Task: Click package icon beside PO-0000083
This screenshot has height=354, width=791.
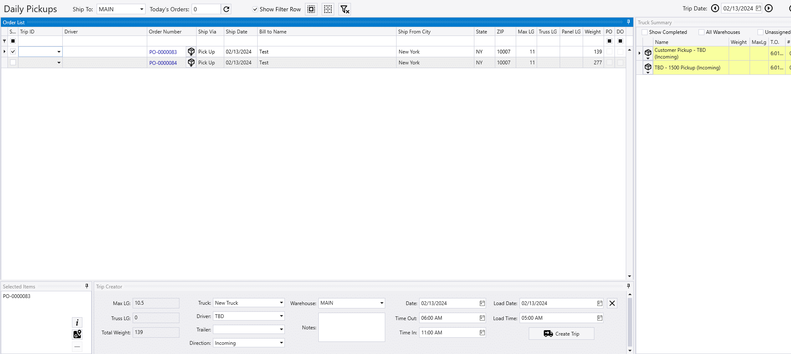Action: click(x=191, y=52)
